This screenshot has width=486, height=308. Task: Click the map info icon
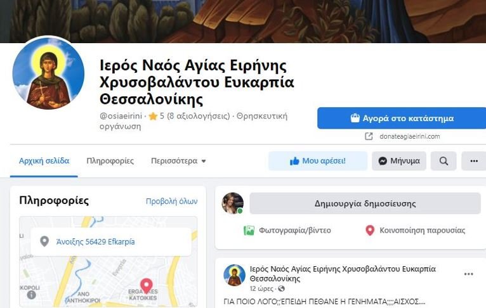click(31, 295)
